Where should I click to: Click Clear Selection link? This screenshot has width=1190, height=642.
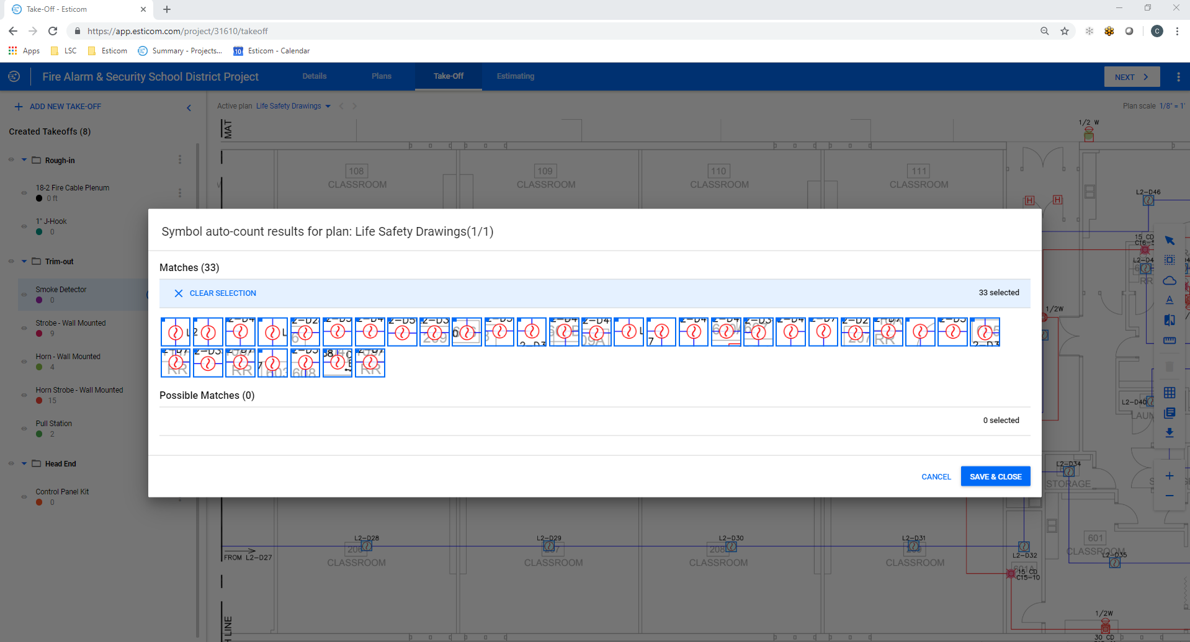point(223,293)
